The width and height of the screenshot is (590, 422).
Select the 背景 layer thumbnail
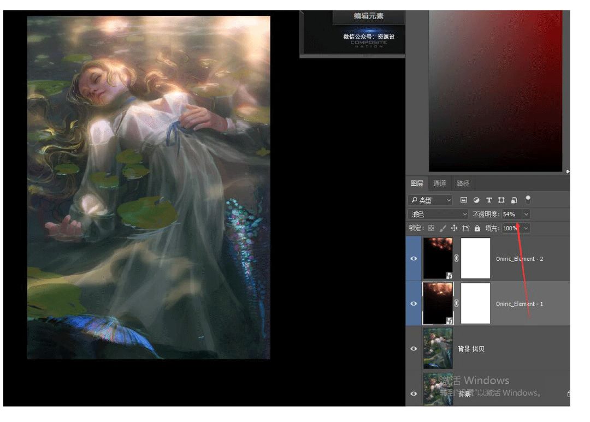[x=438, y=389]
